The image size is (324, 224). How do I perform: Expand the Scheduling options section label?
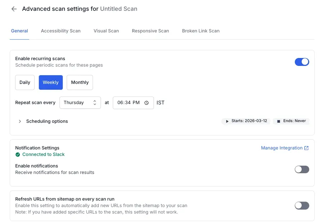click(x=47, y=121)
